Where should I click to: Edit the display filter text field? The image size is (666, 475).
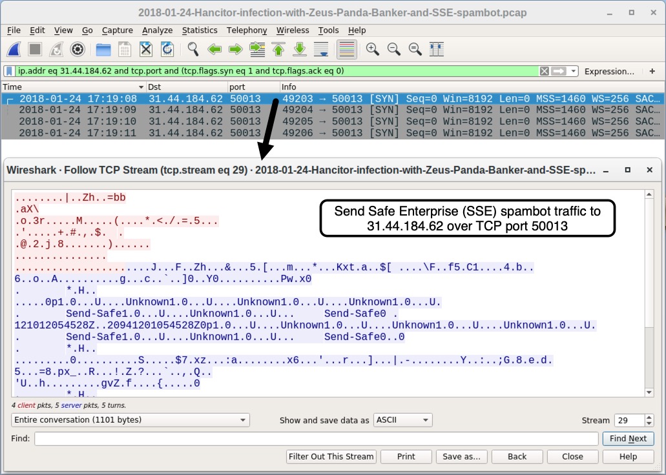click(277, 71)
